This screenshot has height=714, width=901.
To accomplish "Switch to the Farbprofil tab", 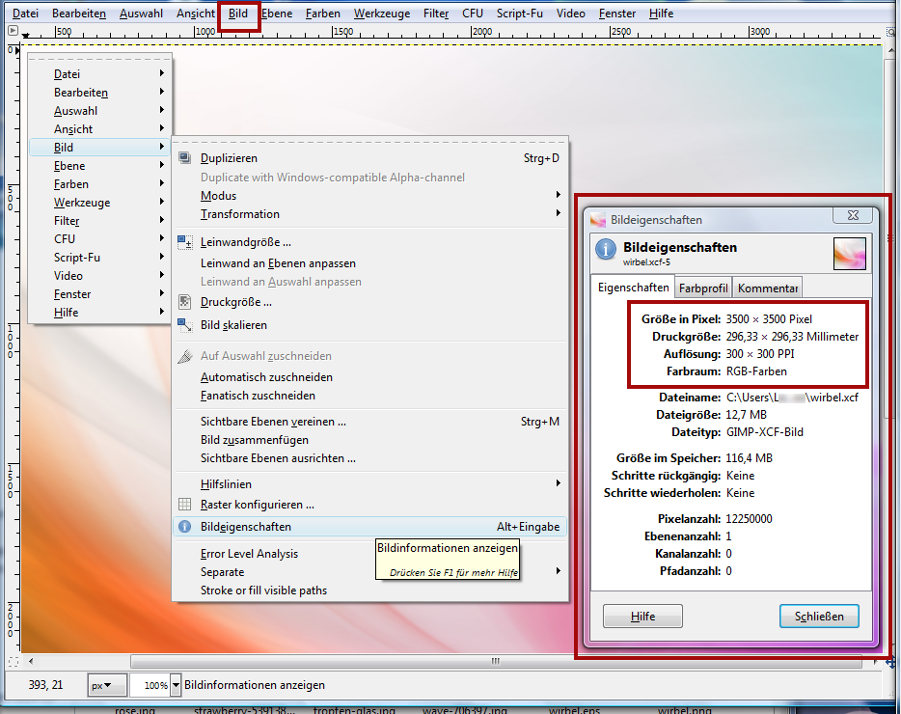I will (x=703, y=288).
